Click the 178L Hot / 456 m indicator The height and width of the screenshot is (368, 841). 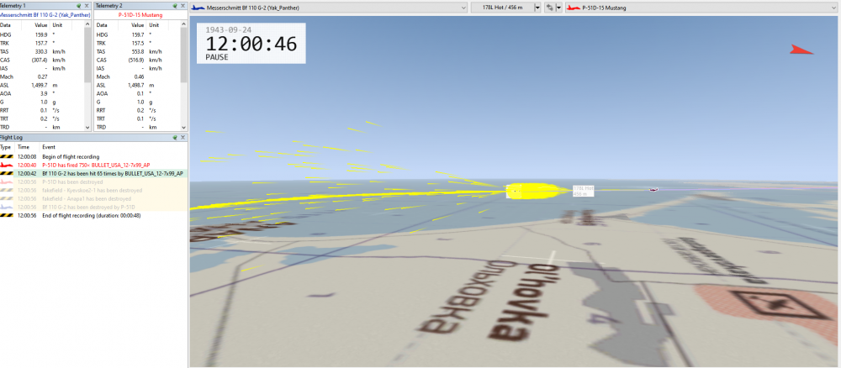pos(502,8)
